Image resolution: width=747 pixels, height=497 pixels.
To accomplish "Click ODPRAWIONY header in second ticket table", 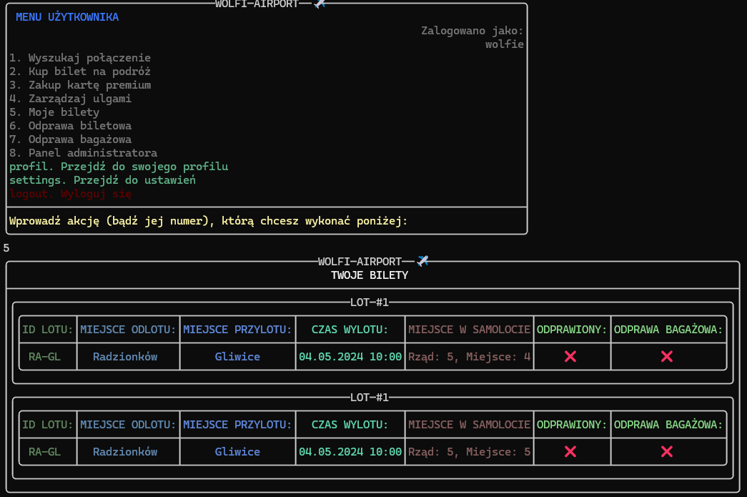I will pyautogui.click(x=572, y=425).
